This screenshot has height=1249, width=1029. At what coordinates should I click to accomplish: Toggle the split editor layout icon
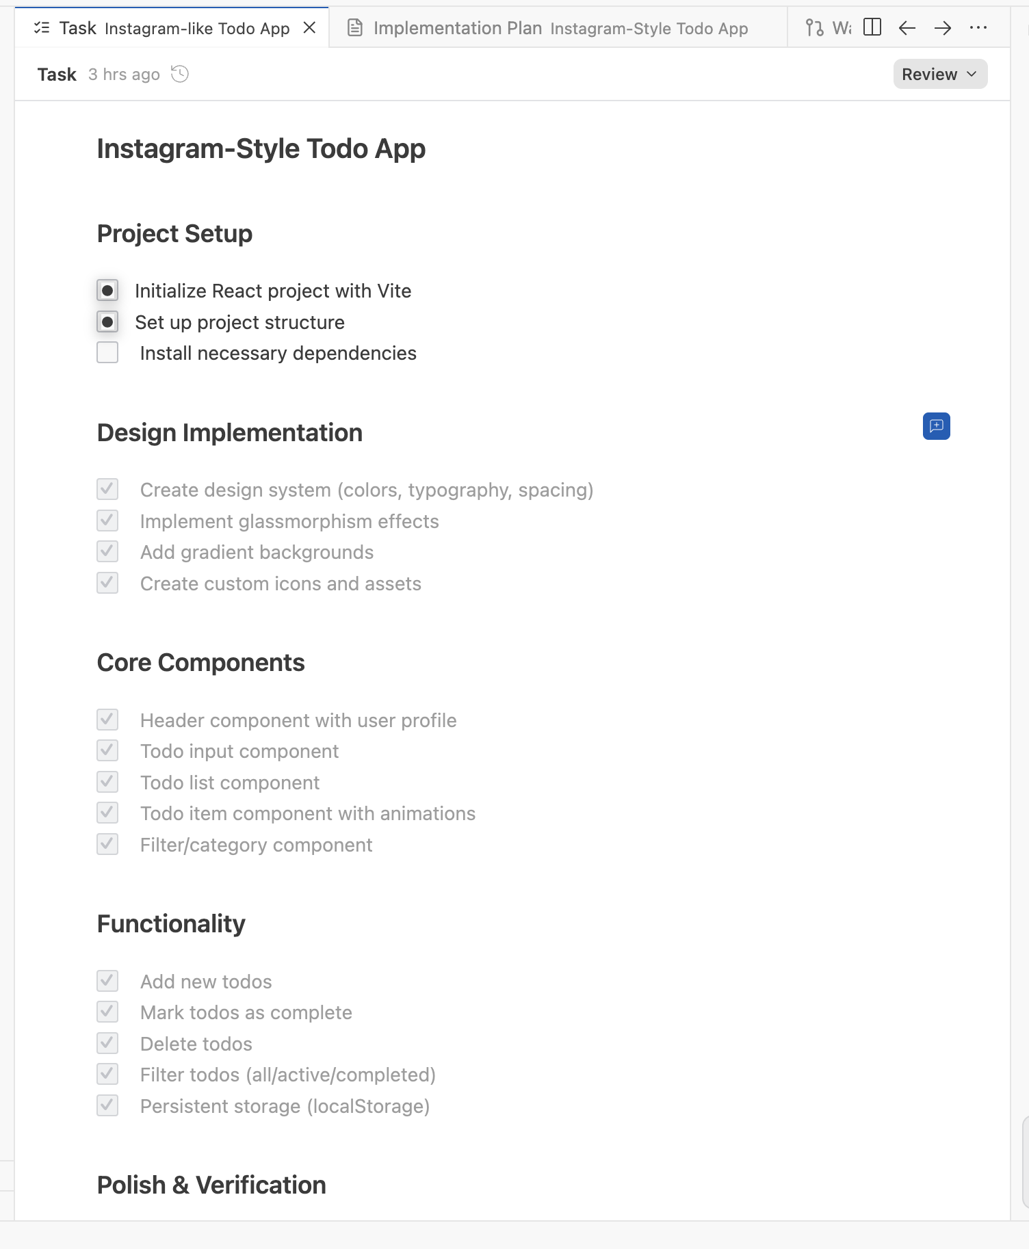(872, 27)
